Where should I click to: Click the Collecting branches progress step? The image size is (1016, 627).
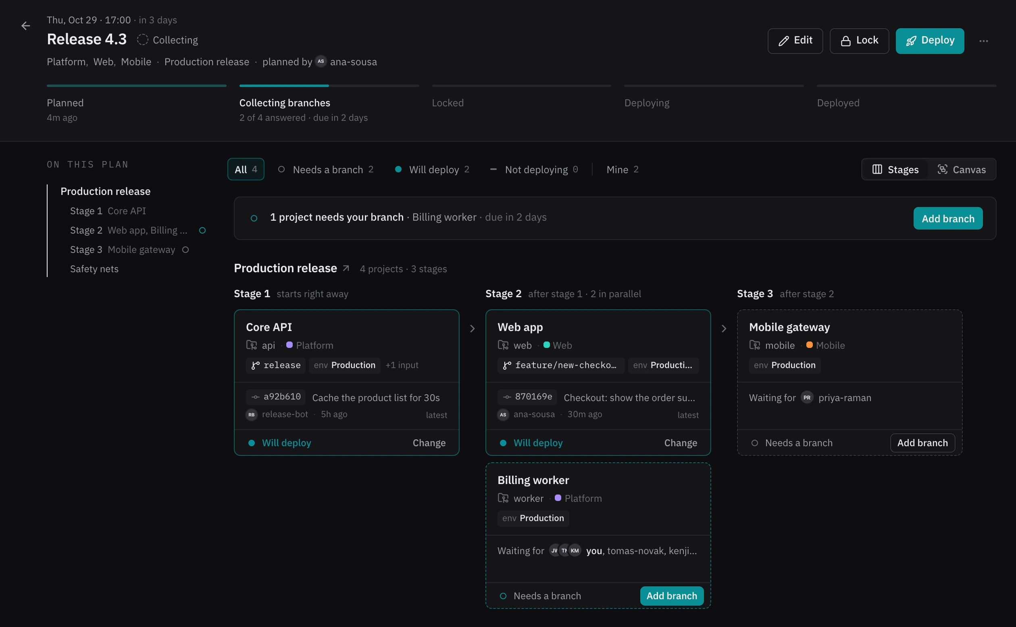click(329, 103)
